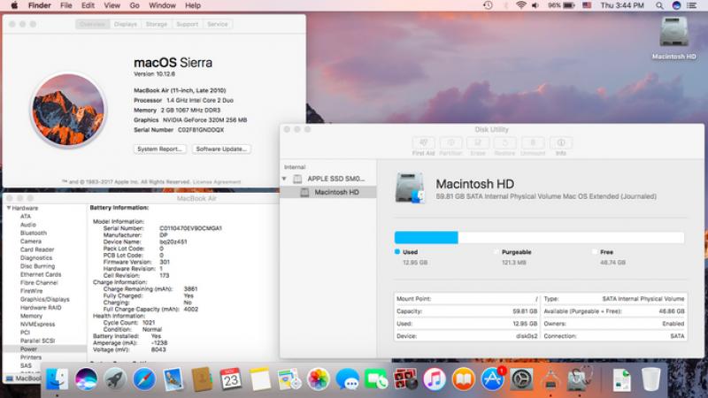Screen dimensions: 708x398
Task: Launch Siri from the Dock
Action: (86, 379)
